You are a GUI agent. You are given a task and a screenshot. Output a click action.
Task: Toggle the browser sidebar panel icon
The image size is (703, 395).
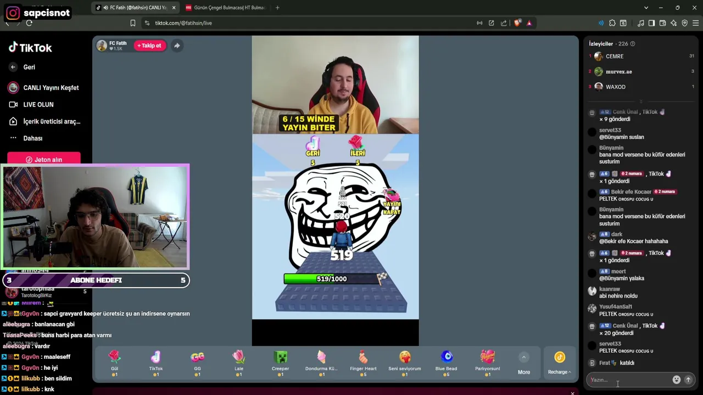[x=651, y=23]
